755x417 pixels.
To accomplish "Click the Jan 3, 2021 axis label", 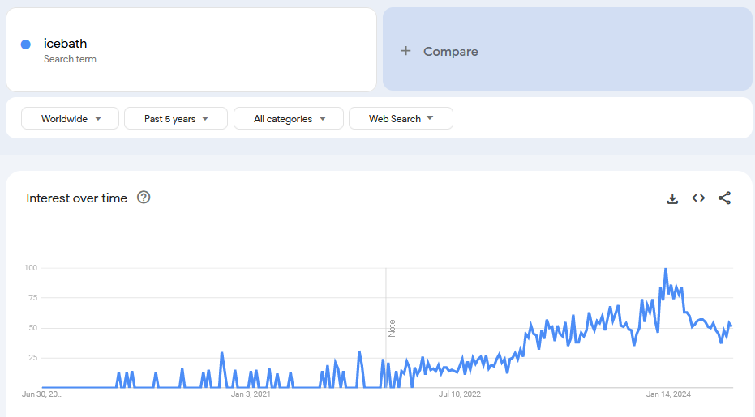I will (251, 394).
